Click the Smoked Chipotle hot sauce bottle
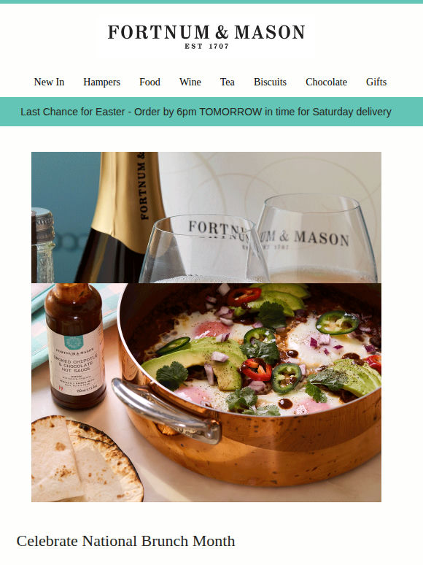Image resolution: width=423 pixels, height=565 pixels. (75, 346)
